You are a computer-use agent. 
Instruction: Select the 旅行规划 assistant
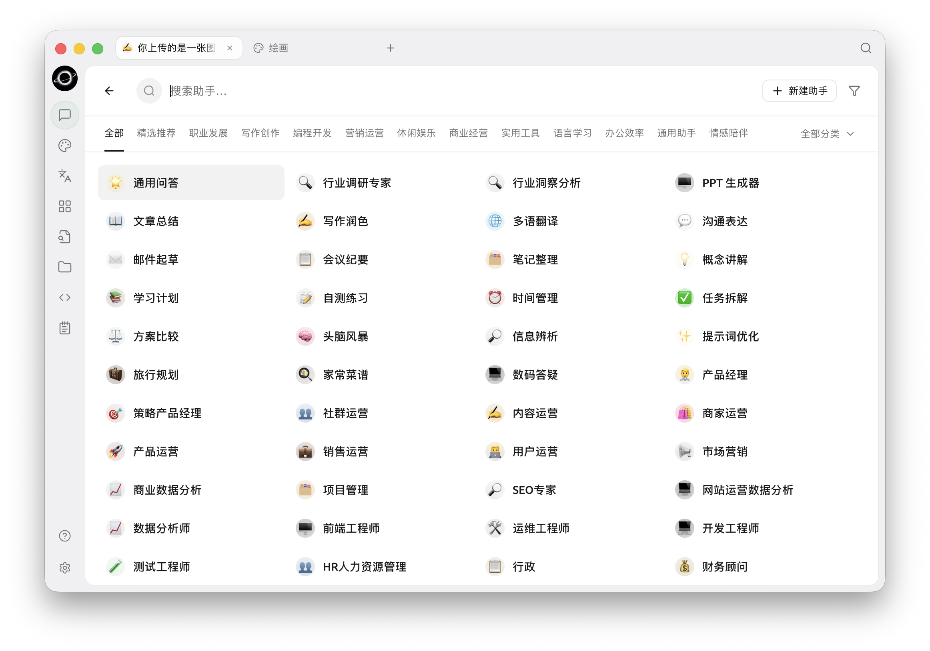point(191,375)
